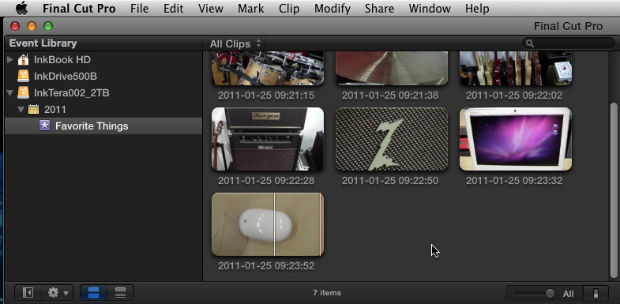Click the clip search field
The image size is (620, 304).
coord(568,43)
